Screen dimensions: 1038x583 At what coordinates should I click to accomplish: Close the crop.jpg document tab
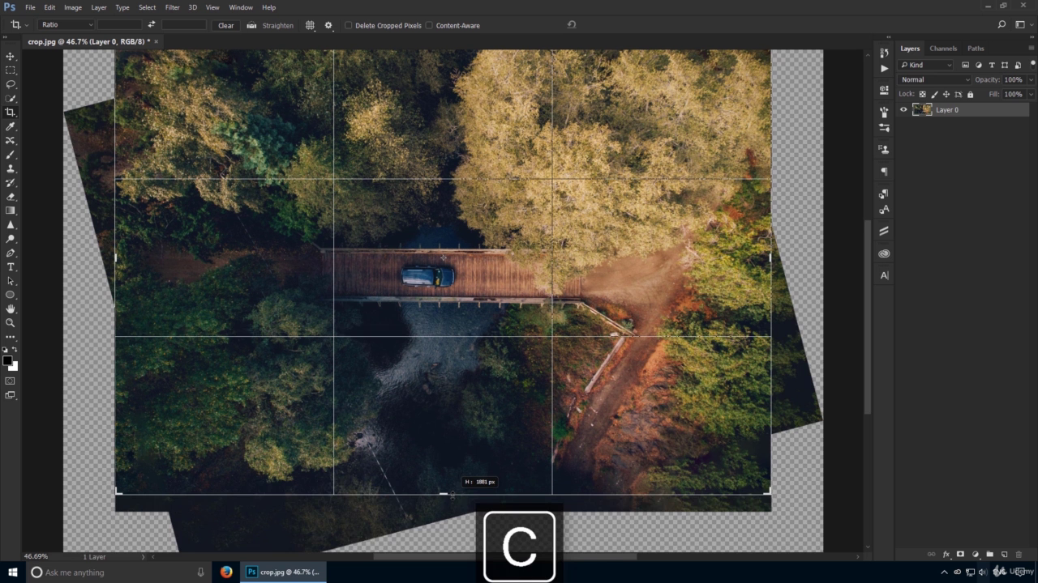[157, 41]
